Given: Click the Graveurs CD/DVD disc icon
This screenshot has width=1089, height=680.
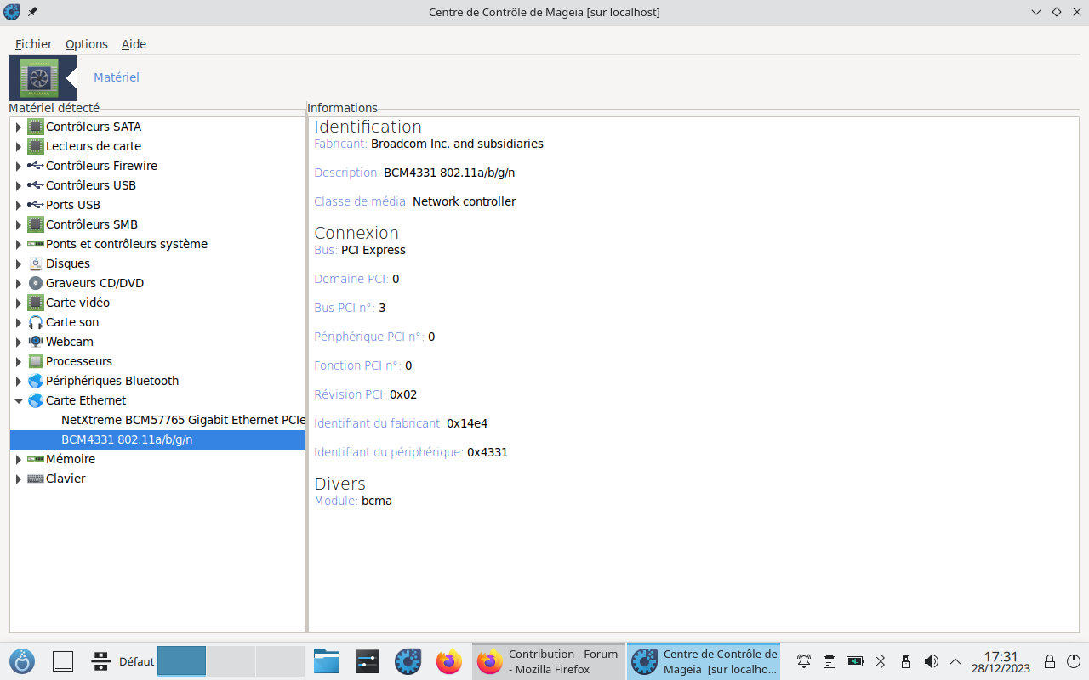Looking at the screenshot, I should tap(35, 283).
